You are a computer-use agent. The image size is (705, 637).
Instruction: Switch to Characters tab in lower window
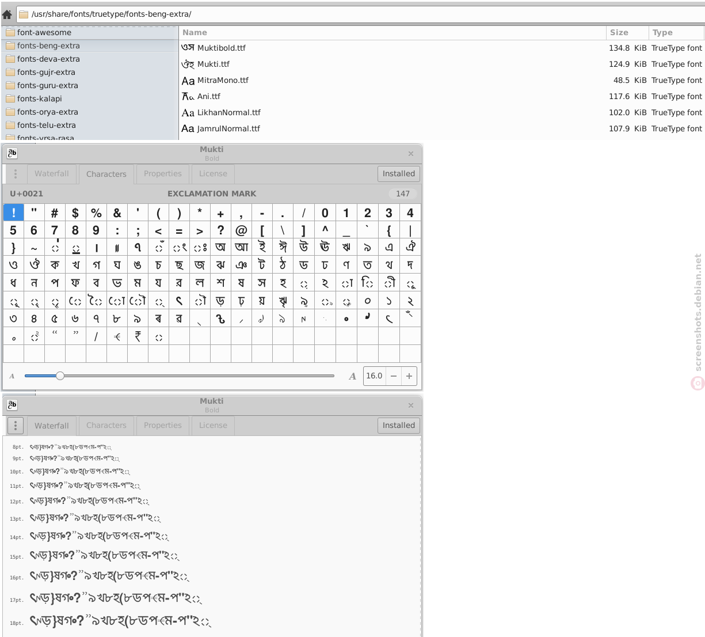point(106,425)
